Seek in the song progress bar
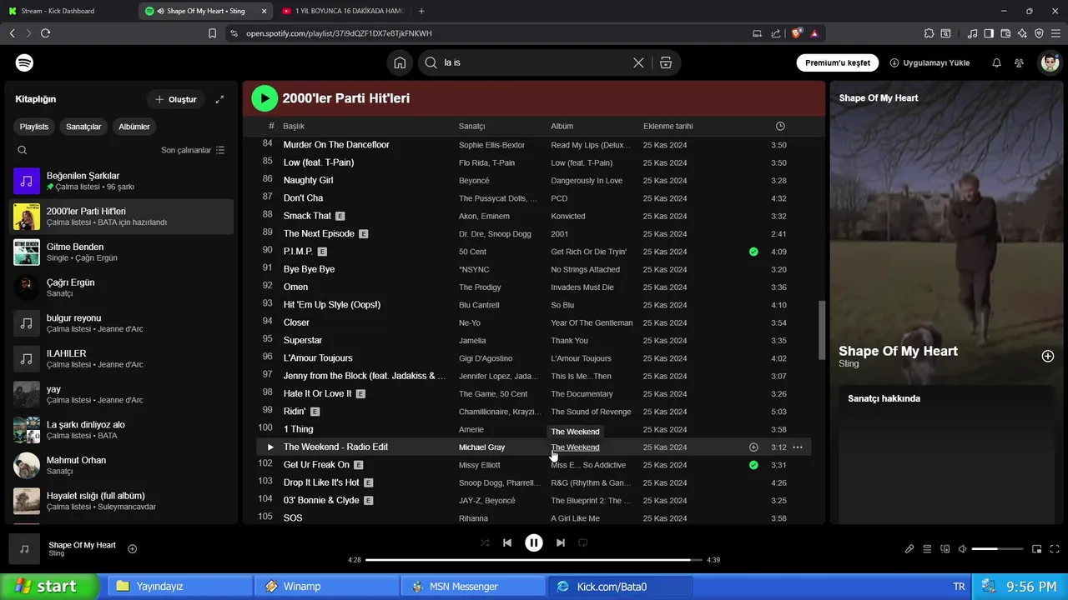1068x600 pixels. [x=534, y=560]
